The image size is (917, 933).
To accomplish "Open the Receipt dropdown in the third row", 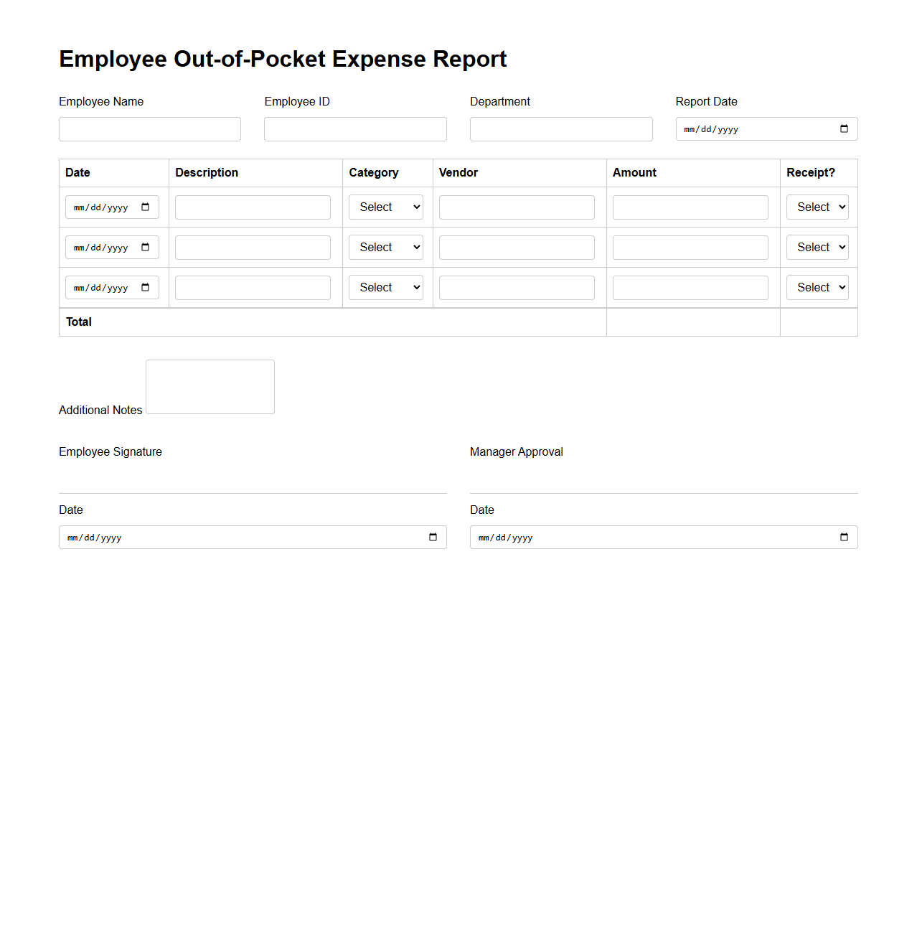I will coord(817,287).
